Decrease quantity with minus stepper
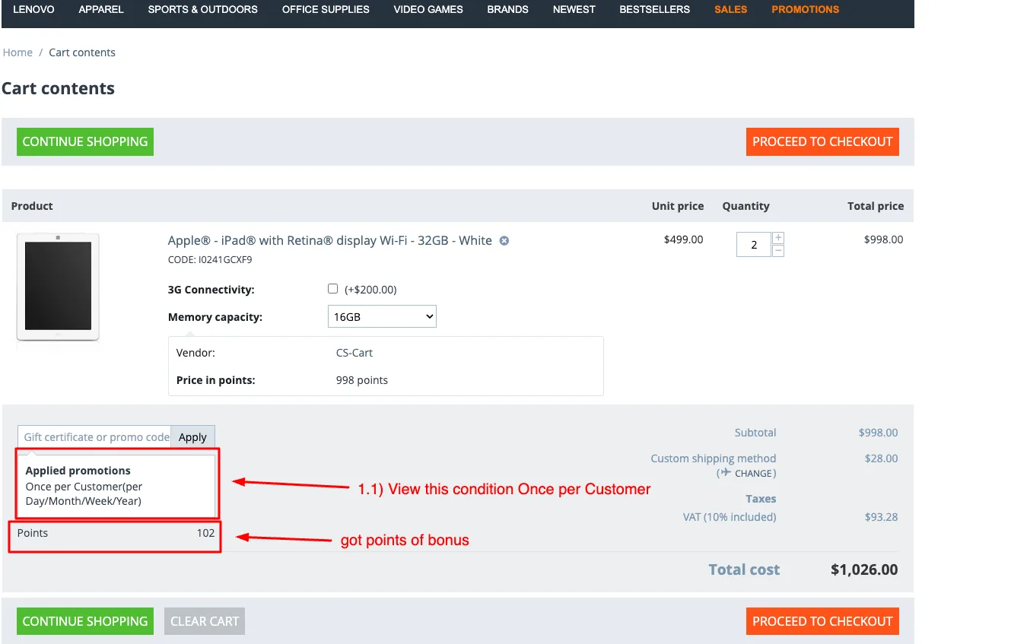1011x644 pixels. [x=777, y=251]
